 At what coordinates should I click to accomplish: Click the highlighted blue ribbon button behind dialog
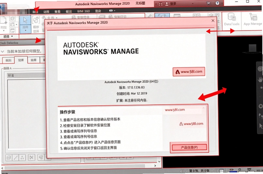(162, 15)
